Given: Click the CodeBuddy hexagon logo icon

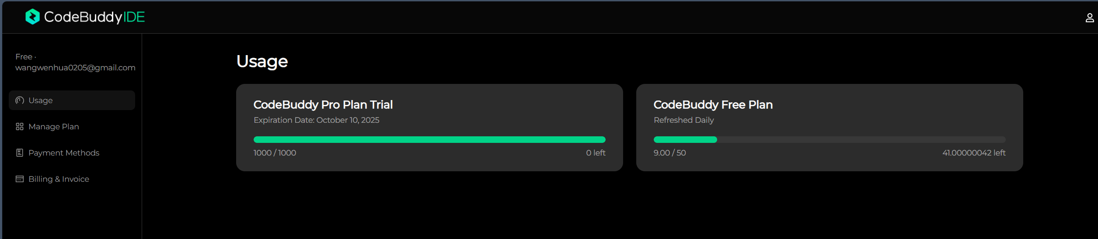Looking at the screenshot, I should pos(32,17).
